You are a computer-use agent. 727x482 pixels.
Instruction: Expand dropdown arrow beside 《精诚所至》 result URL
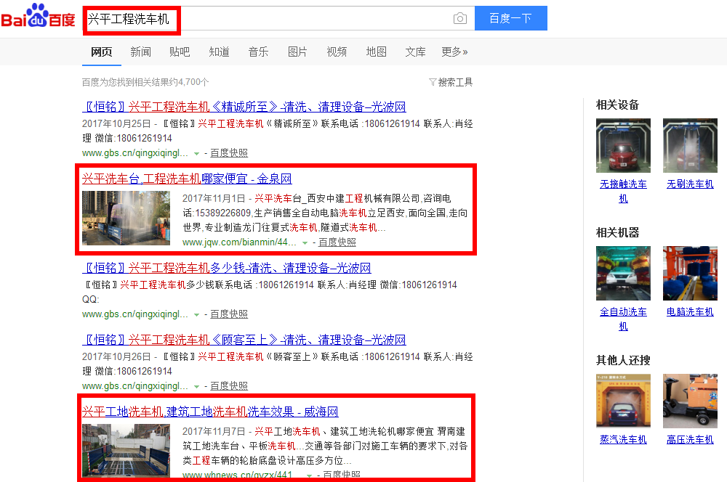click(196, 153)
